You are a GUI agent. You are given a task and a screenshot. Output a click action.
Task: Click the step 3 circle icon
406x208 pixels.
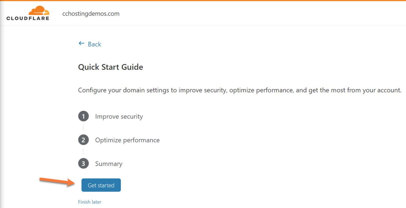(83, 164)
